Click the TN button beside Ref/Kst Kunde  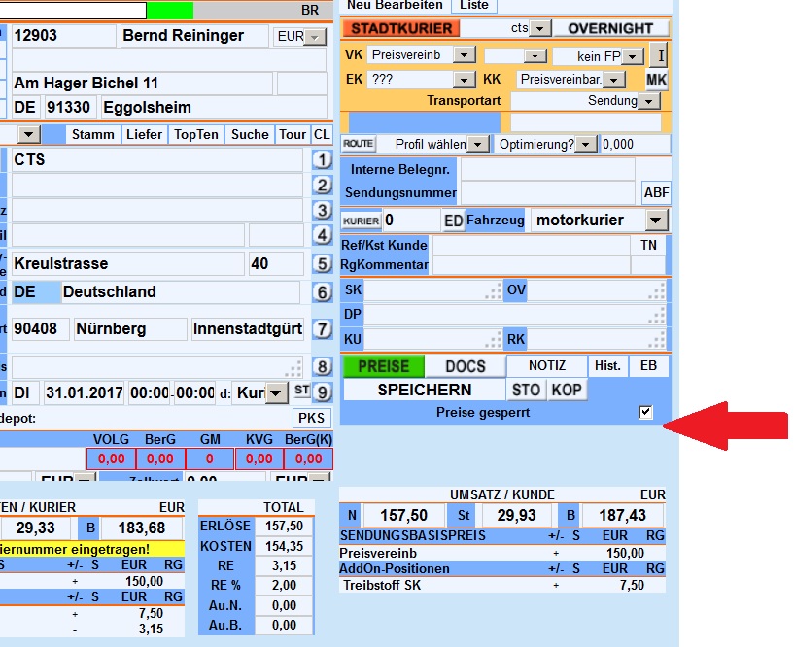point(648,246)
